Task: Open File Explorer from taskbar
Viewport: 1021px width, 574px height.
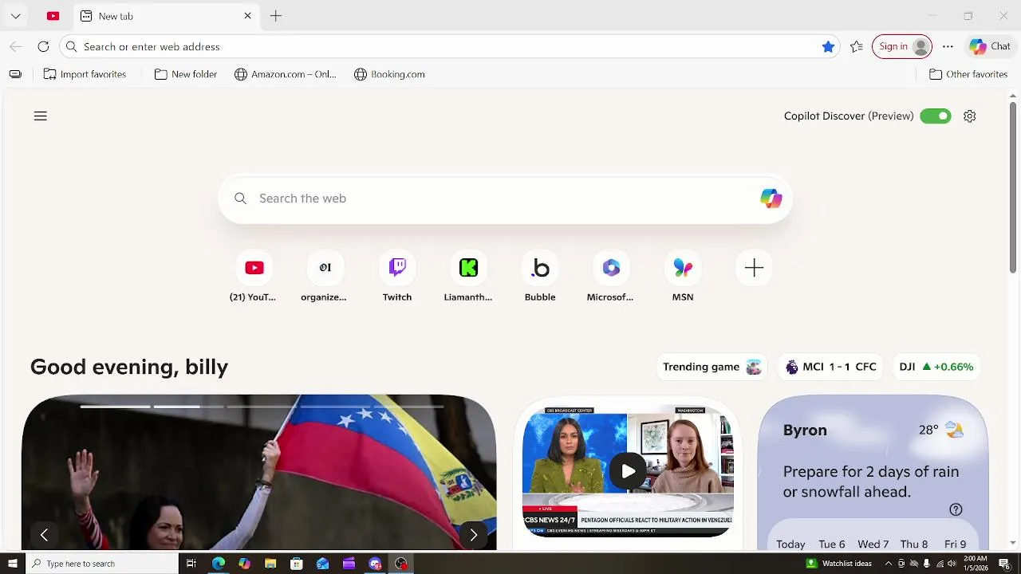Action: pyautogui.click(x=270, y=564)
